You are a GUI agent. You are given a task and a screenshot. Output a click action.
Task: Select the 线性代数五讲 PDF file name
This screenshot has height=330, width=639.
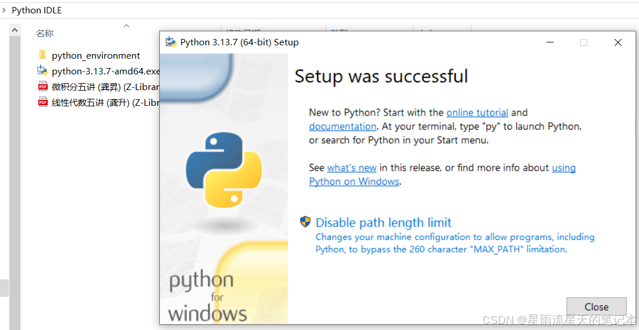point(106,103)
